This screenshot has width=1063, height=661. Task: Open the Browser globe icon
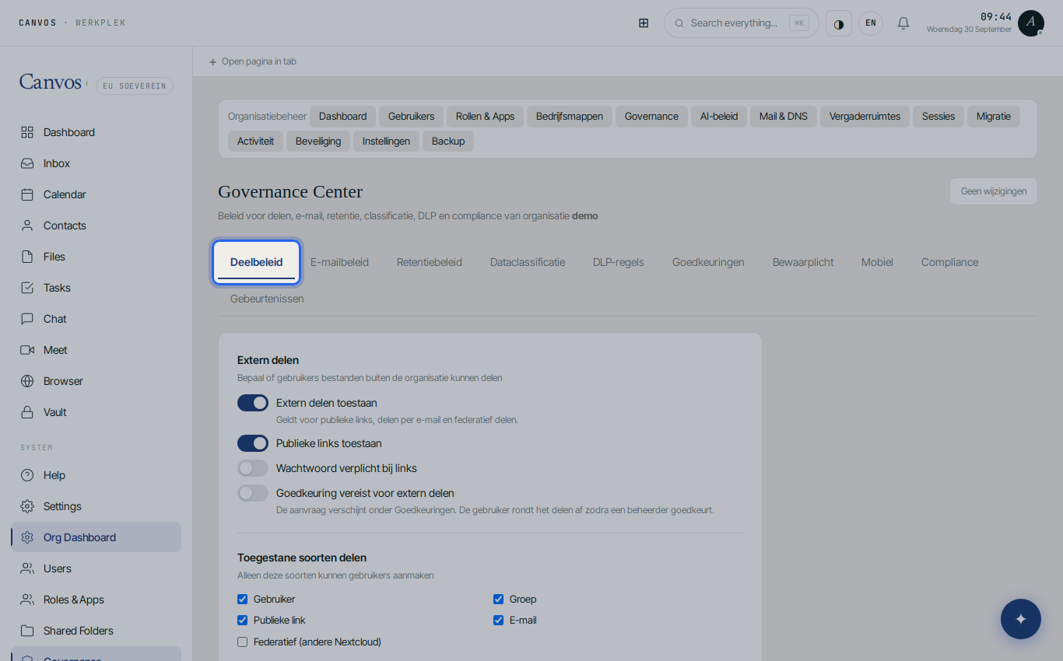point(27,381)
